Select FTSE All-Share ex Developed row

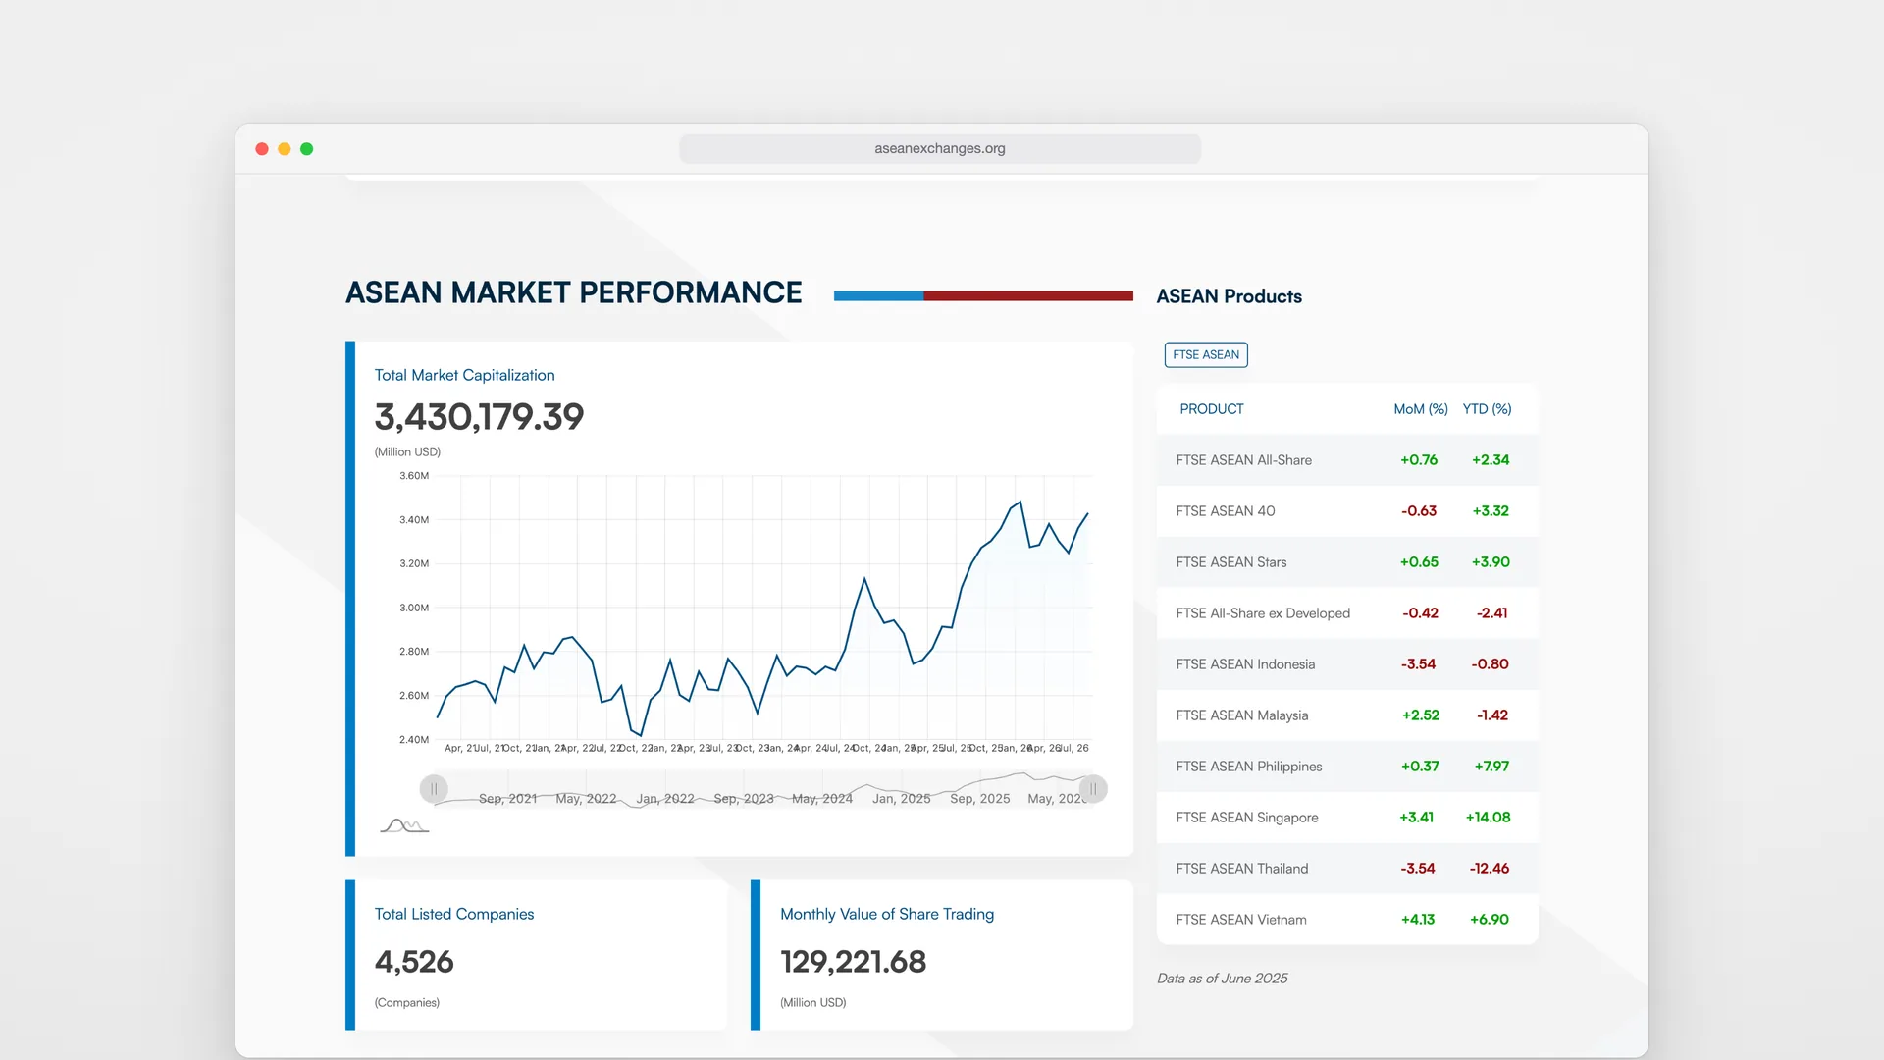1347,613
